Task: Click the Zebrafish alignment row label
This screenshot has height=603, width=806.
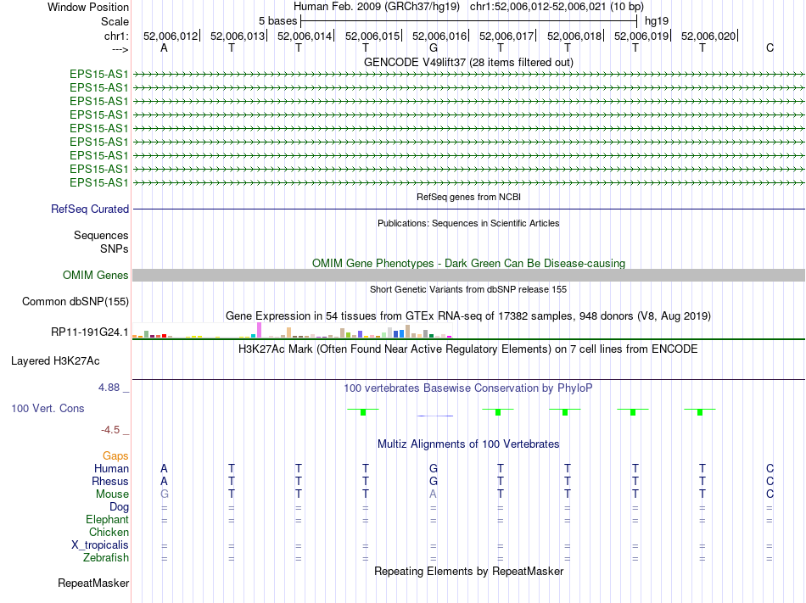Action: point(106,557)
